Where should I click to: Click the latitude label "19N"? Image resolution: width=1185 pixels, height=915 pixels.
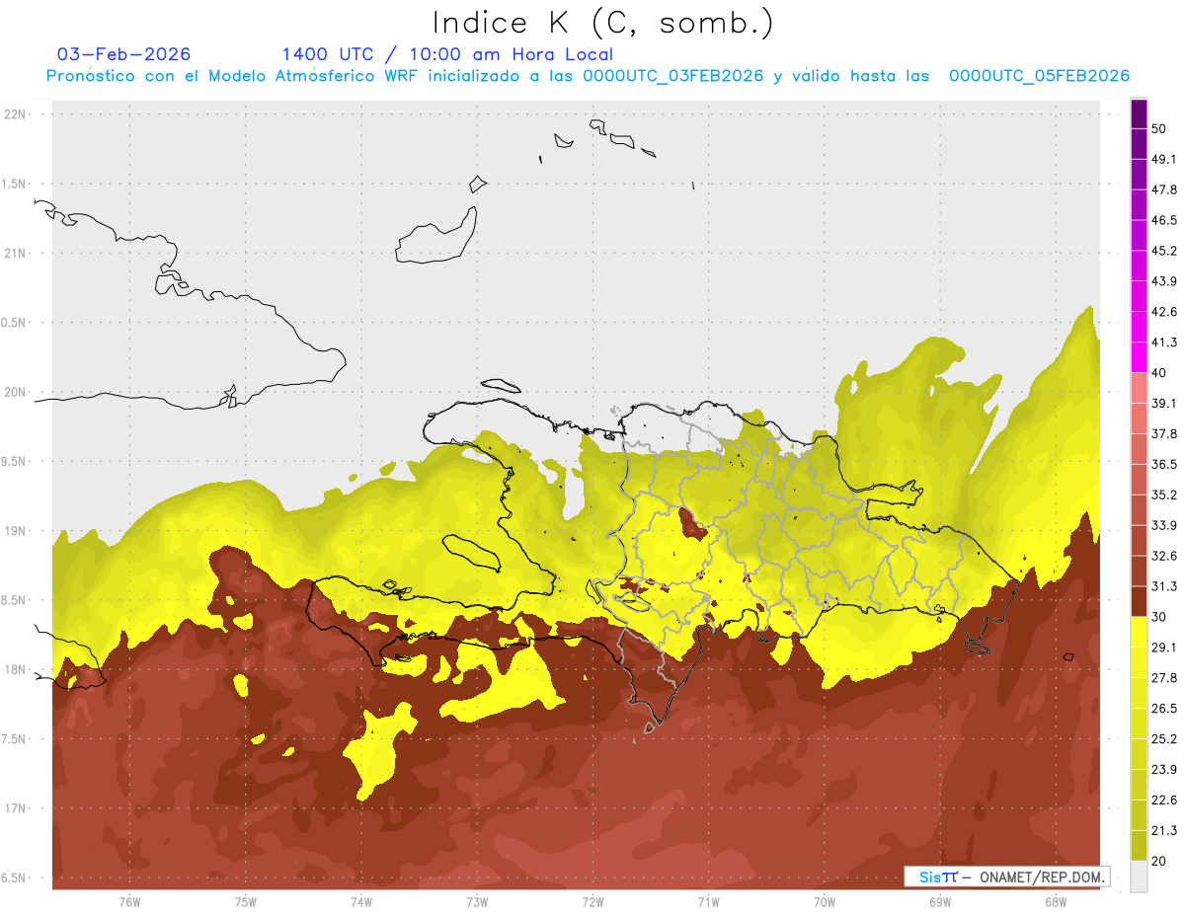[17, 531]
